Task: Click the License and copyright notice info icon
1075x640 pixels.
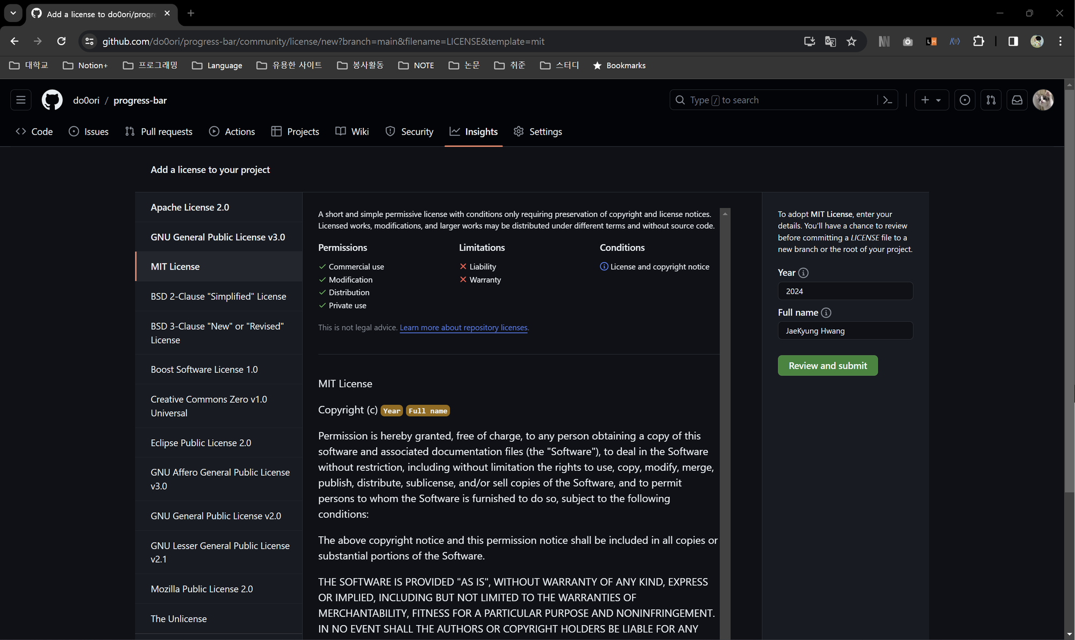Action: pos(604,266)
